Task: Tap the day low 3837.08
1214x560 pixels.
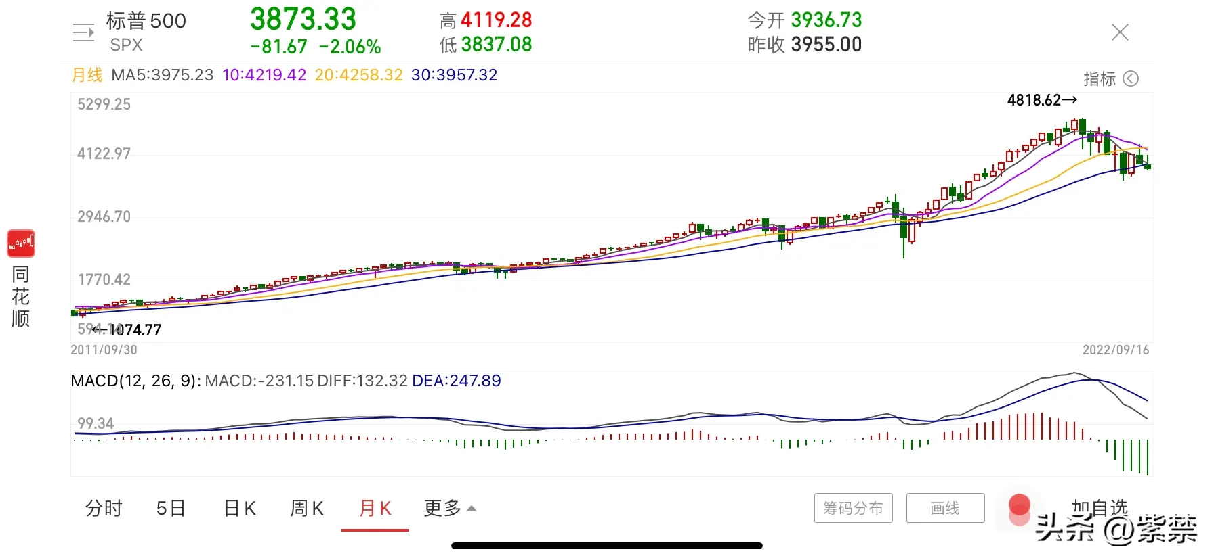Action: click(x=497, y=45)
